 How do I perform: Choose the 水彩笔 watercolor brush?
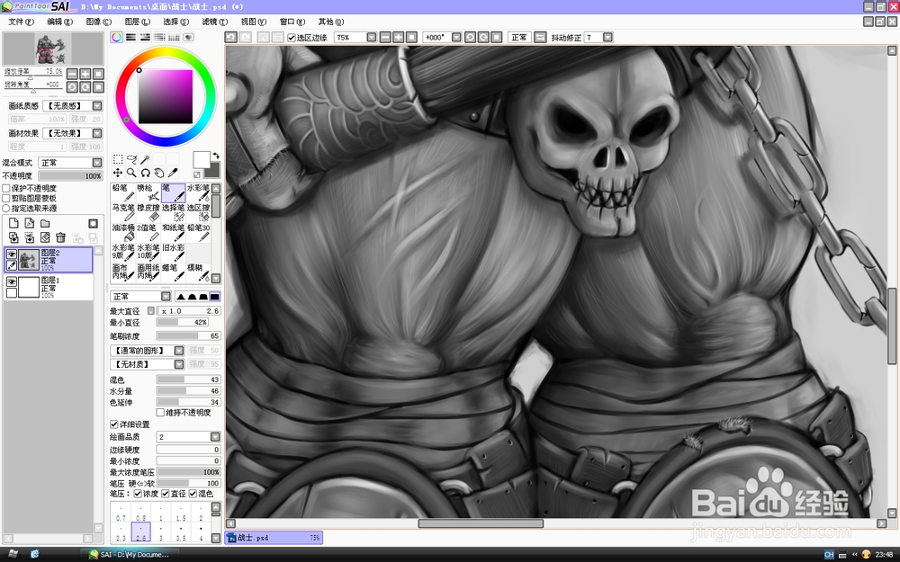tap(198, 192)
